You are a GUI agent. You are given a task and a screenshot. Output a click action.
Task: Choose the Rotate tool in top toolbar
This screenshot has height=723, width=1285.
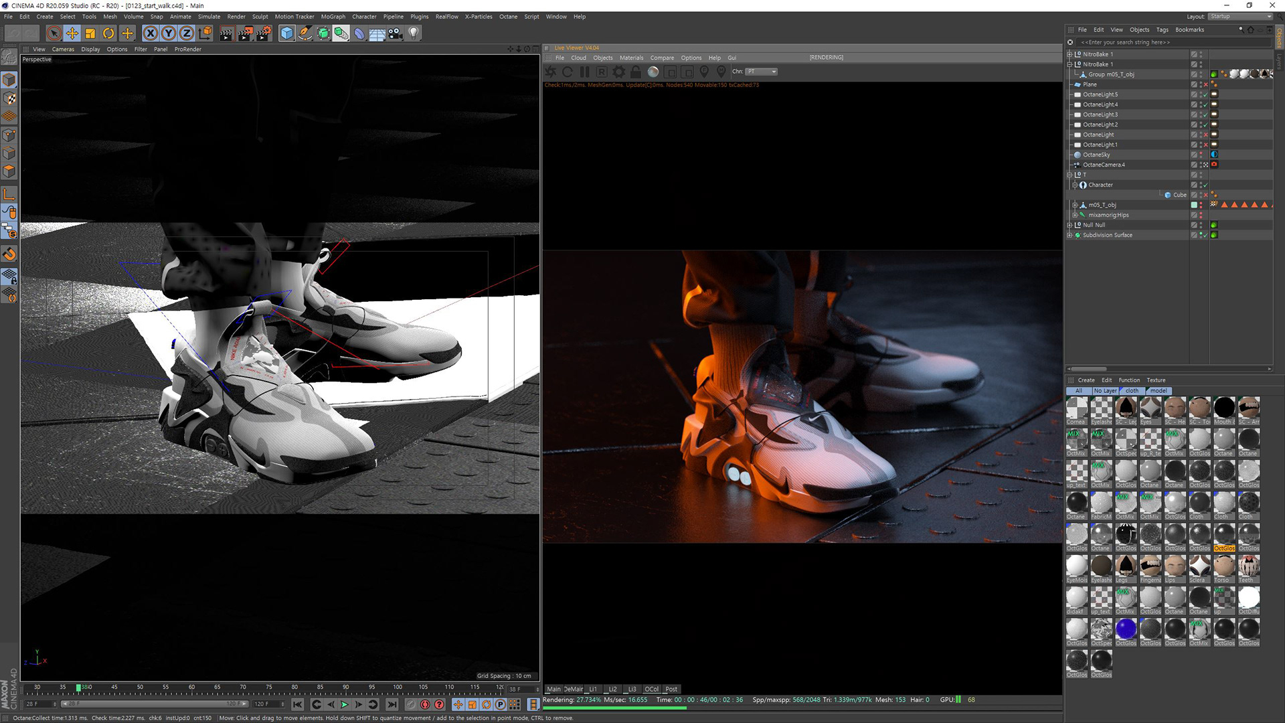tap(108, 33)
